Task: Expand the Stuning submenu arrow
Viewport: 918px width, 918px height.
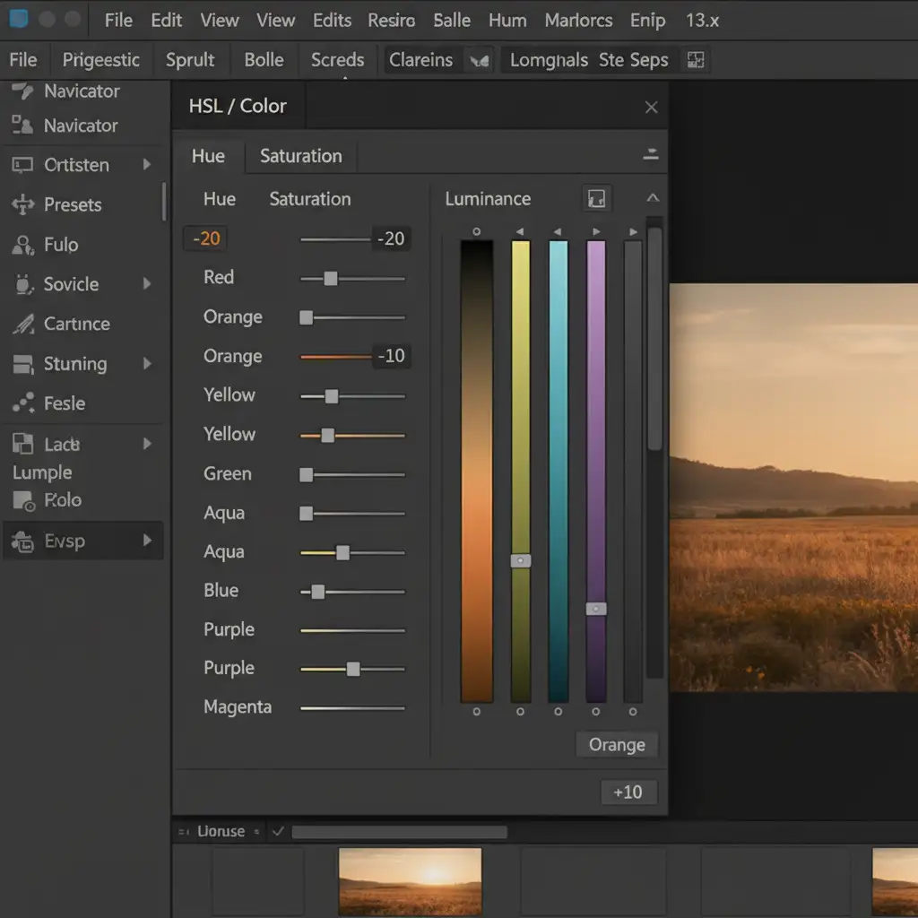Action: [x=147, y=364]
